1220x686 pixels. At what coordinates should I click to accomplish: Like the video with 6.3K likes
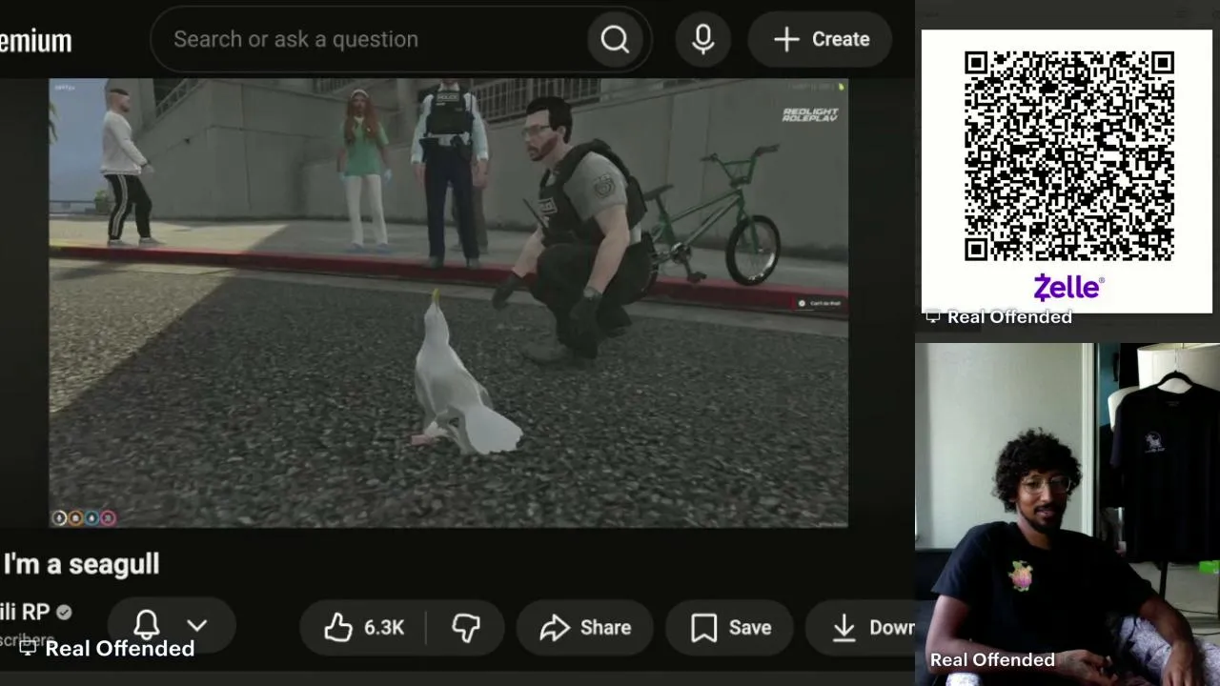coord(363,627)
